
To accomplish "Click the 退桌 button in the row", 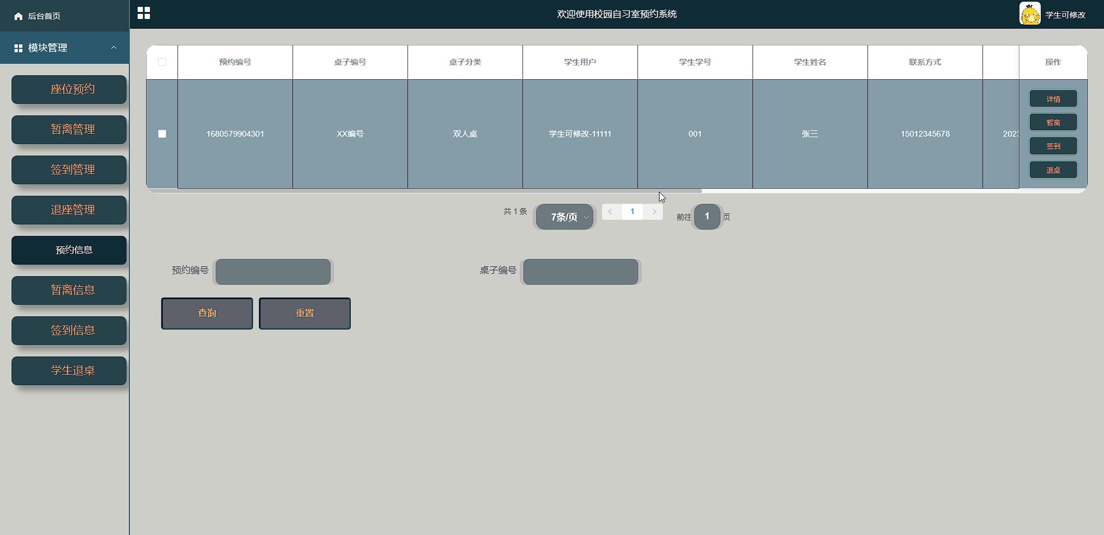I will (x=1053, y=170).
